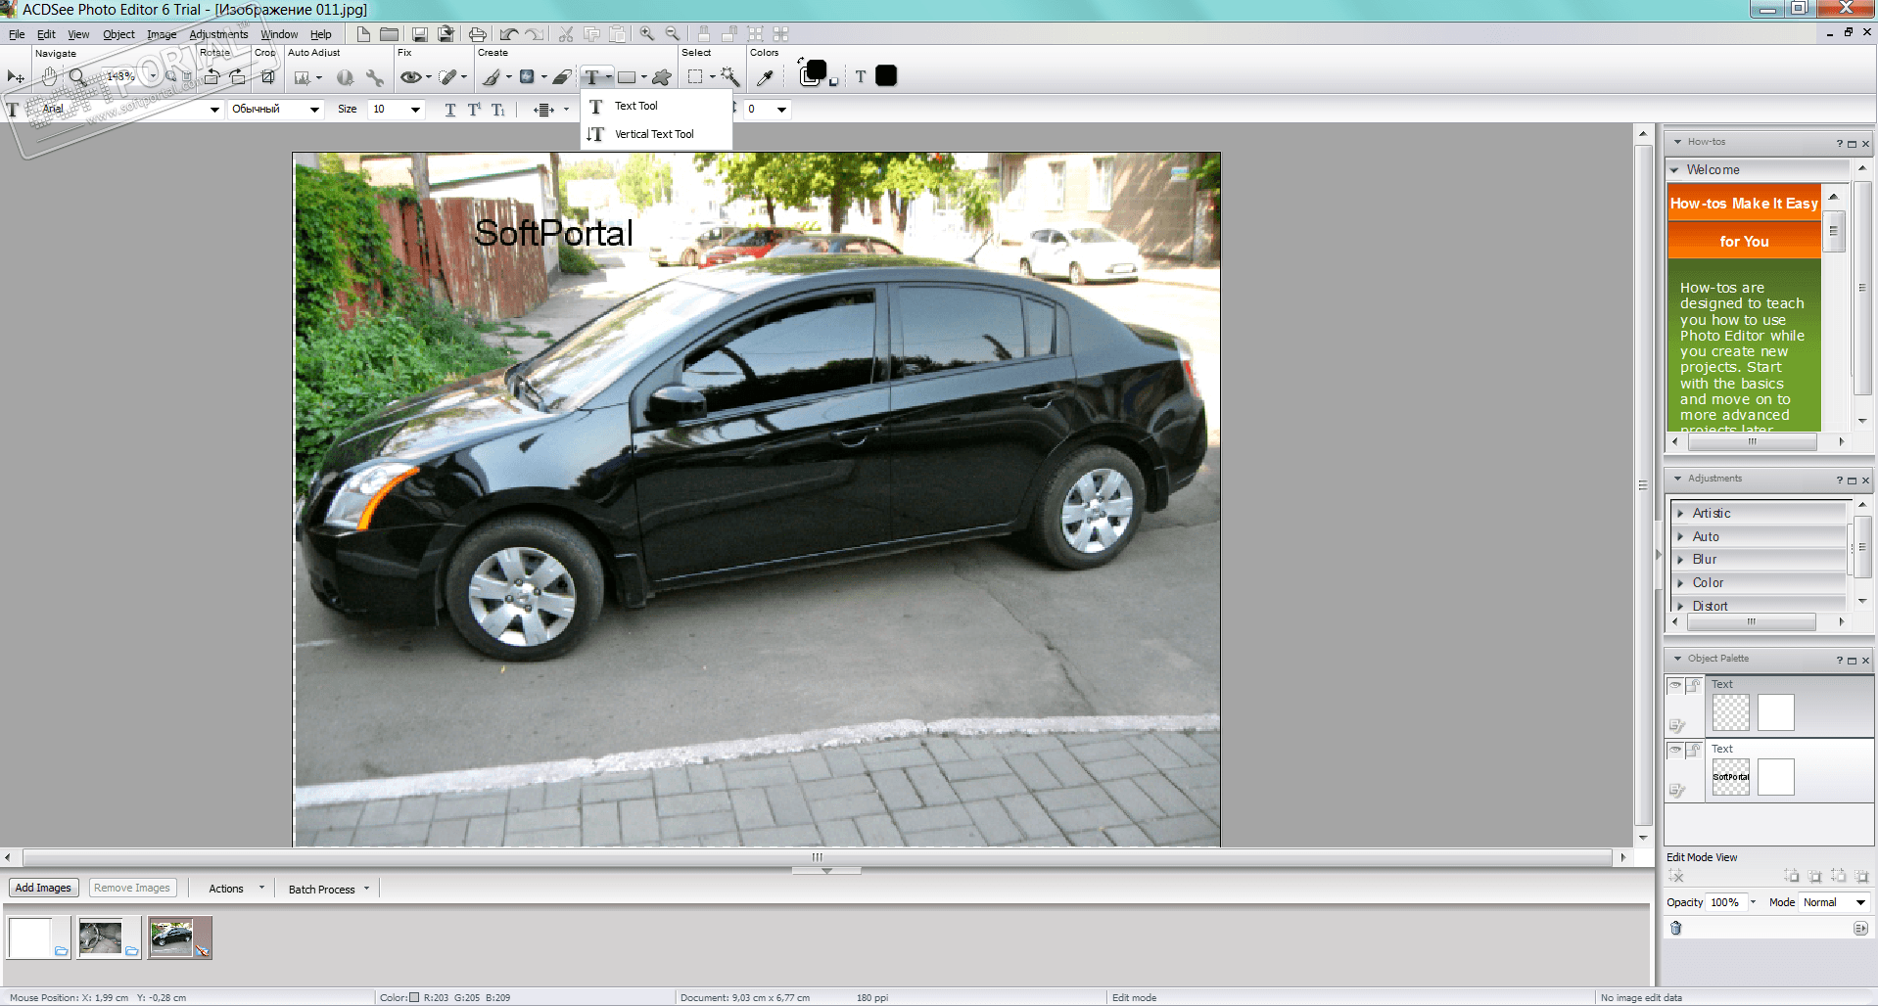The height and width of the screenshot is (1006, 1878).
Task: Hide the top Text layer via eye
Action: click(1675, 685)
